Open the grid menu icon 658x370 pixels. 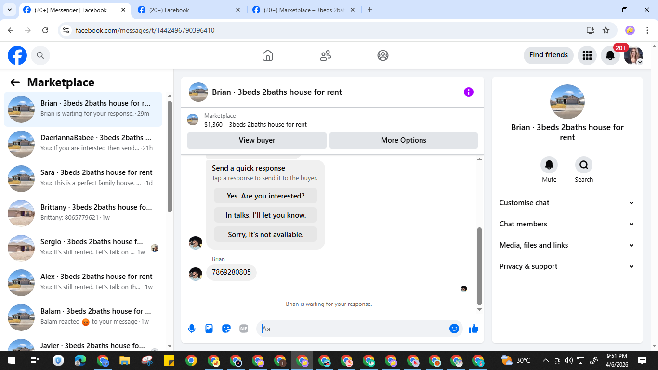587,55
